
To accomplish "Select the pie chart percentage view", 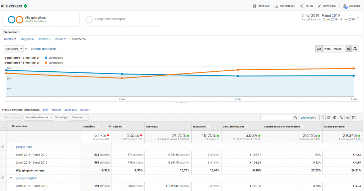I will point(329,118).
